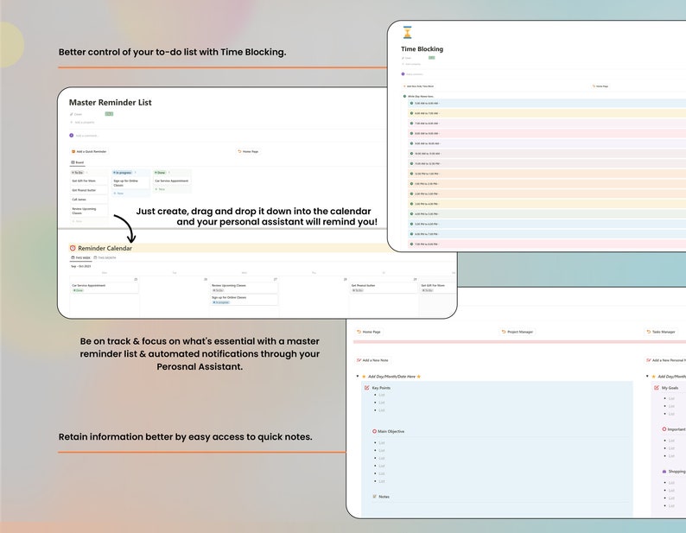Open Car Service Appointment board card under Done
This screenshot has height=533, width=686.
172,181
